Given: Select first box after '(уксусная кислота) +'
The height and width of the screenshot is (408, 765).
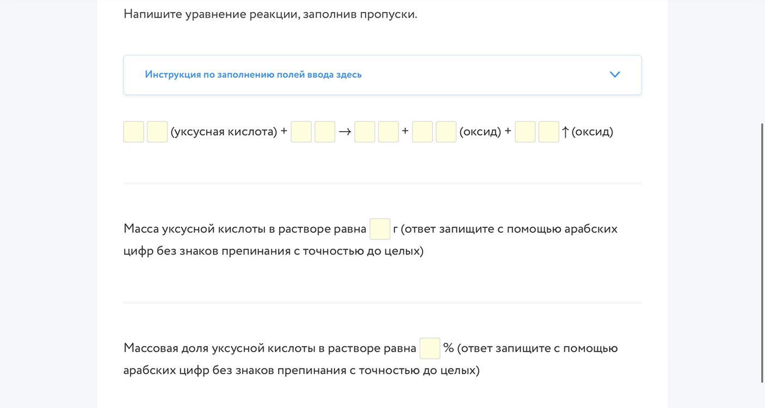Looking at the screenshot, I should coord(301,132).
